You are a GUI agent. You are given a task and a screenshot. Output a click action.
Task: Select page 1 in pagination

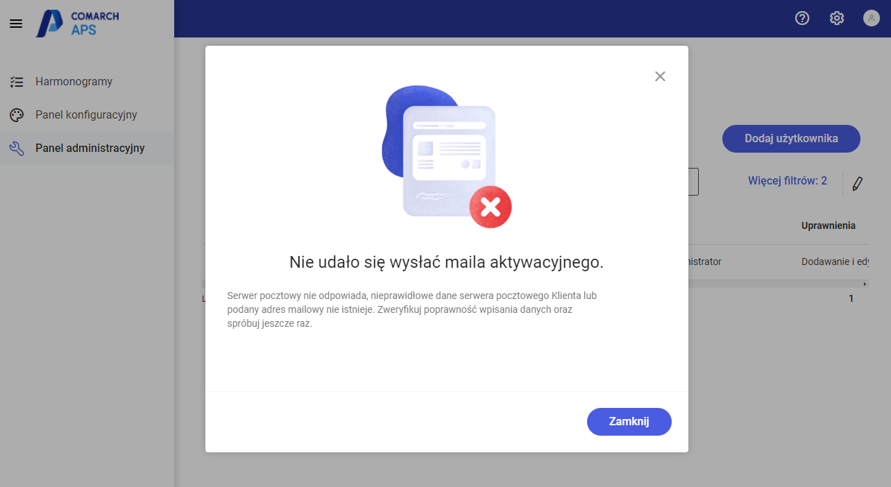point(851,298)
